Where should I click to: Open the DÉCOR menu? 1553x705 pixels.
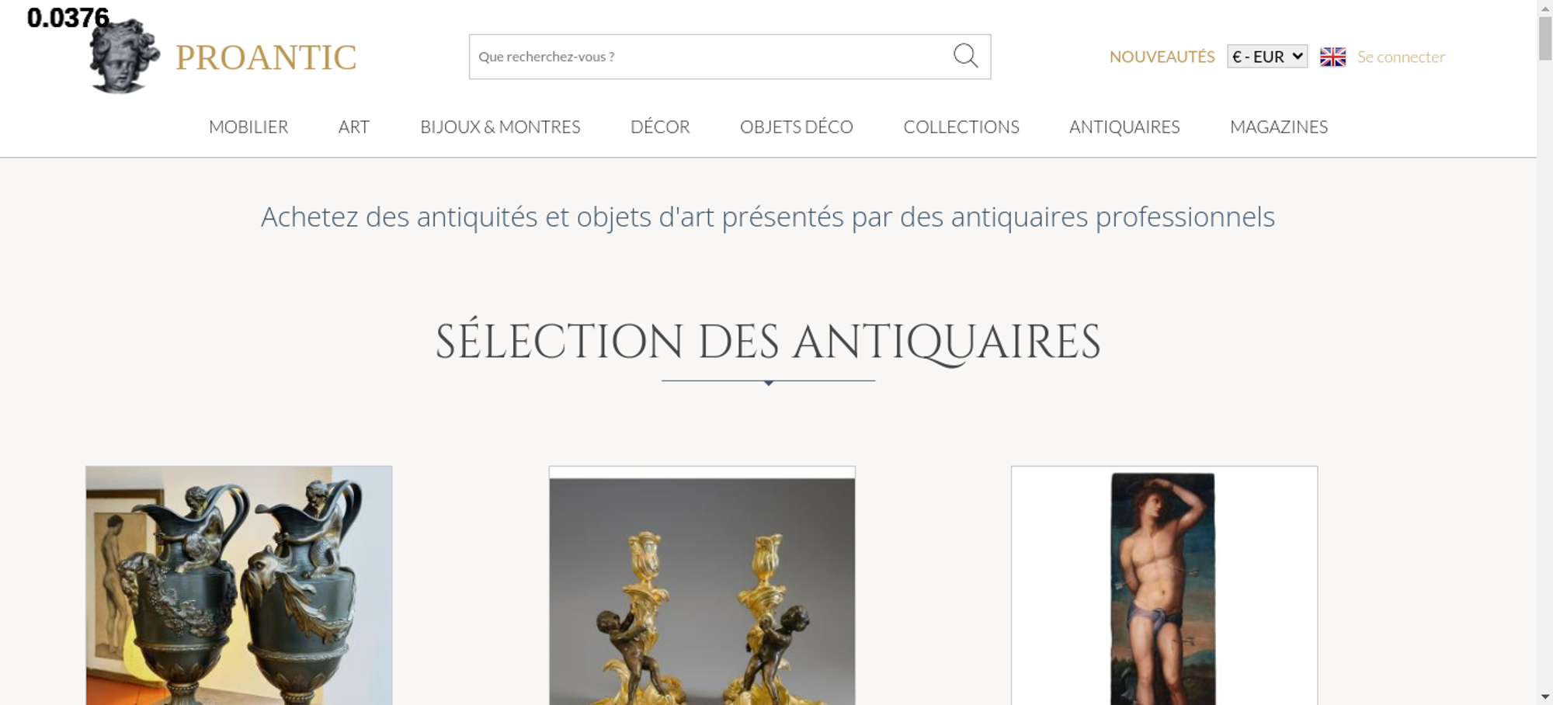click(660, 127)
